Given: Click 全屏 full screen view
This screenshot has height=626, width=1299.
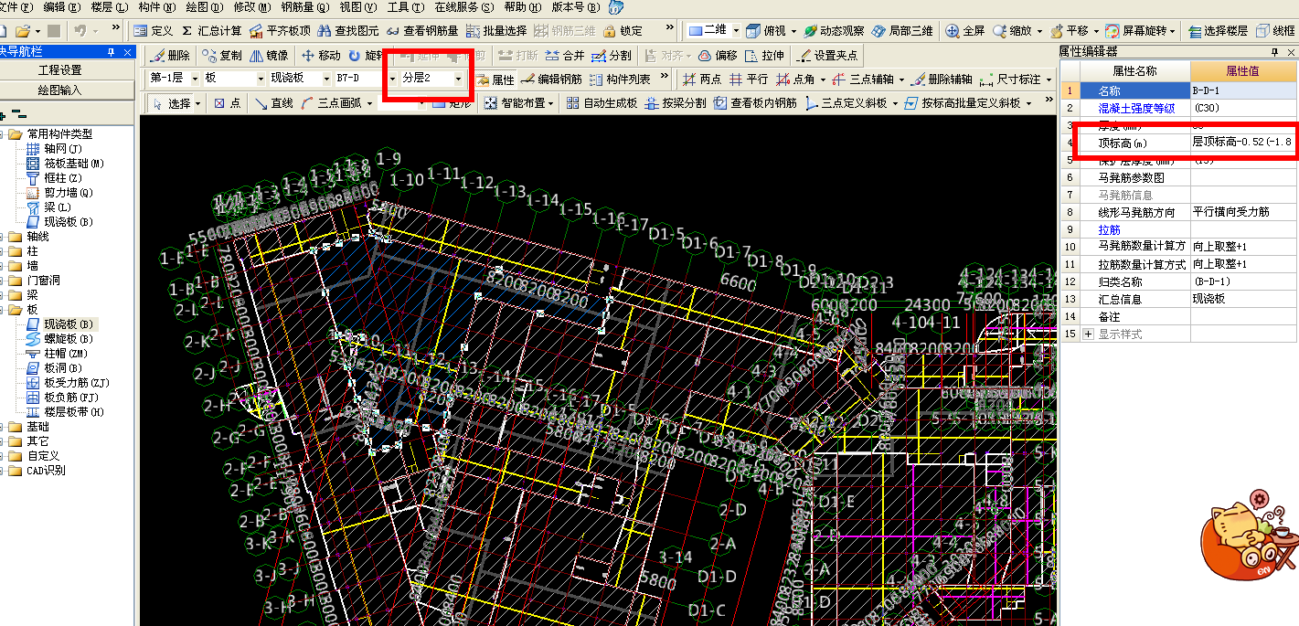Looking at the screenshot, I should tap(964, 31).
